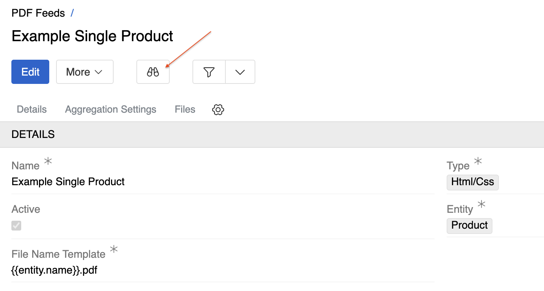Click the More menu arrow
This screenshot has height=291, width=544.
point(100,72)
